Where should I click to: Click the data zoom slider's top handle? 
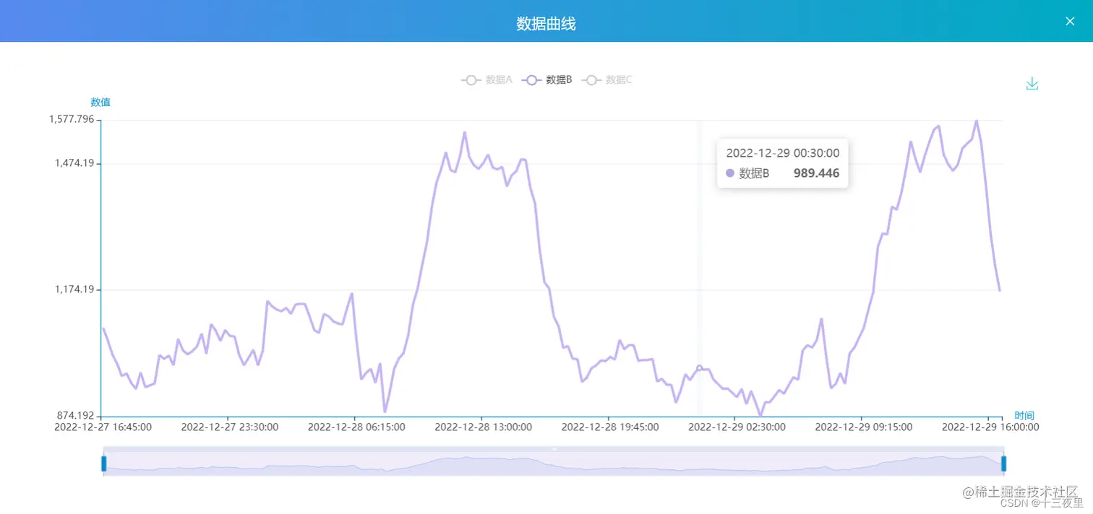(554, 449)
